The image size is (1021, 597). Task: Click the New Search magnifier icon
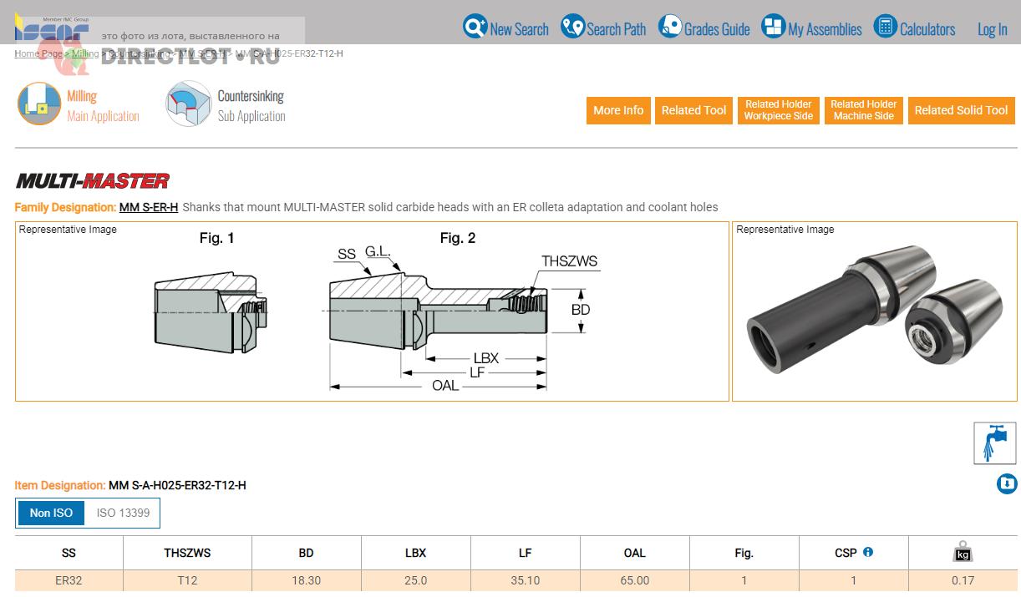click(475, 27)
